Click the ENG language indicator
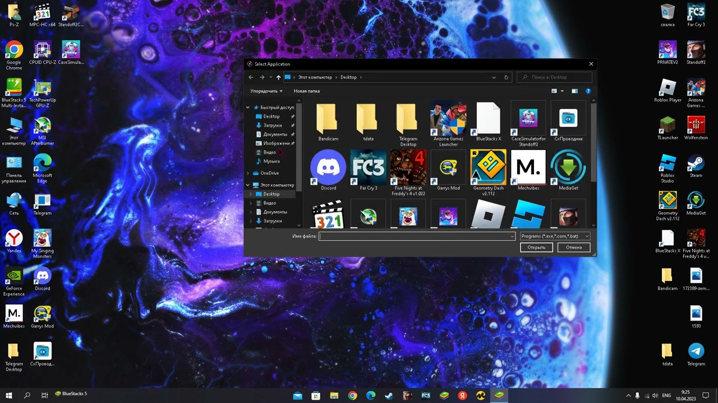This screenshot has width=718, height=403. coord(666,395)
